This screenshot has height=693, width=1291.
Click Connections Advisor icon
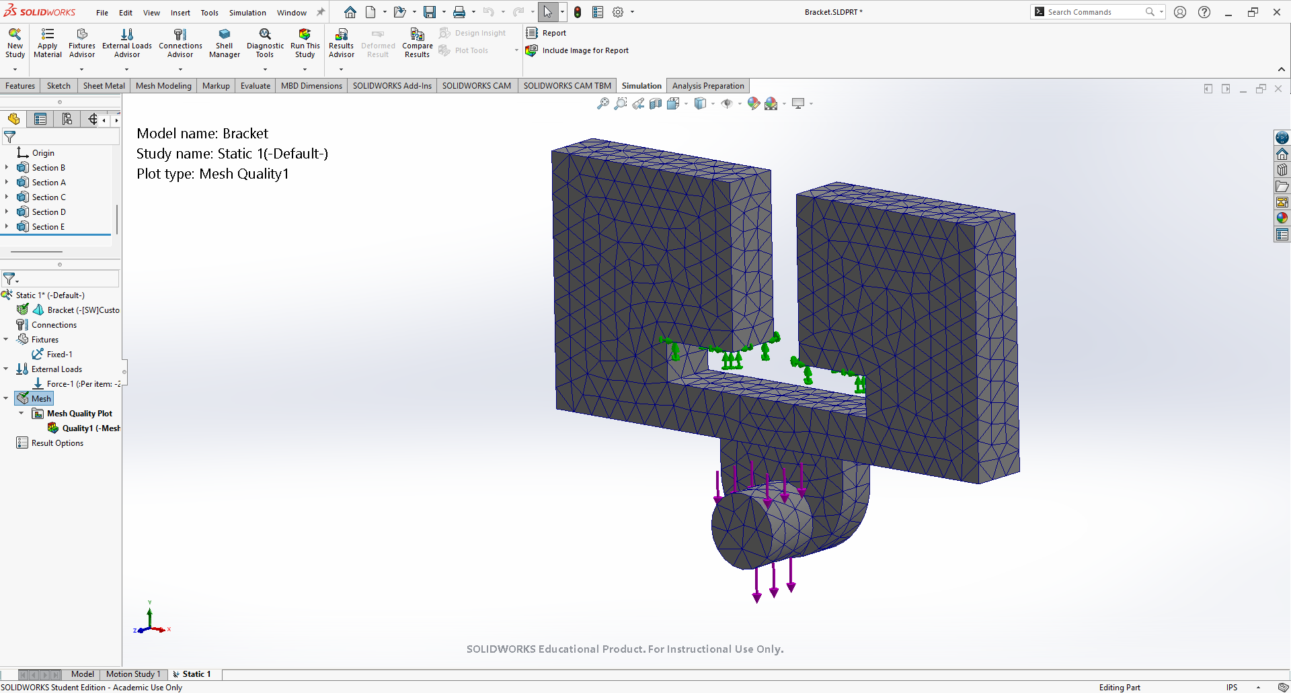(x=180, y=43)
